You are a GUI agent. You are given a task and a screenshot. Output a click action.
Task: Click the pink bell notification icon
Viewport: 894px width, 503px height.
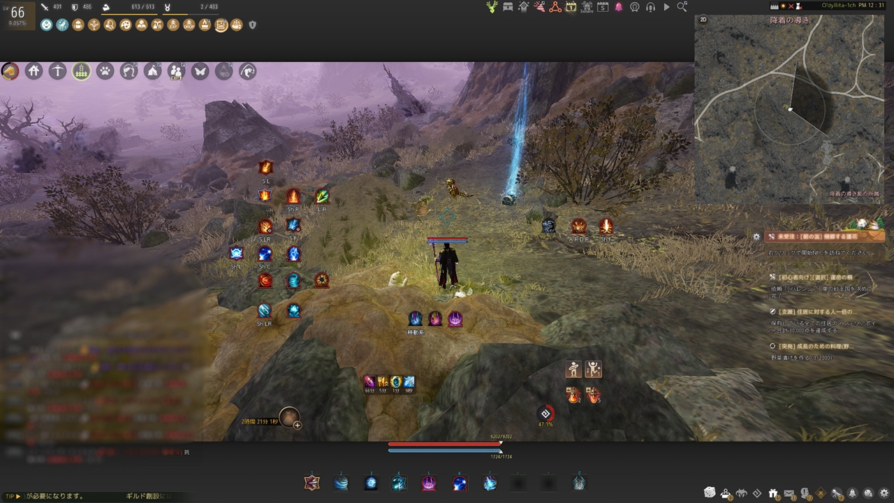[619, 7]
